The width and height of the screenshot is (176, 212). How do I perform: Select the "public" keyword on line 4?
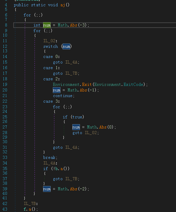coord(21,5)
